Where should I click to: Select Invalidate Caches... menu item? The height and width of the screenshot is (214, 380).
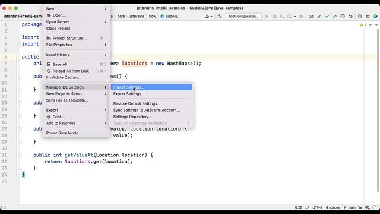(77, 77)
